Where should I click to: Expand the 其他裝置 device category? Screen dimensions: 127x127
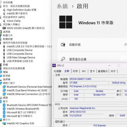8,3
